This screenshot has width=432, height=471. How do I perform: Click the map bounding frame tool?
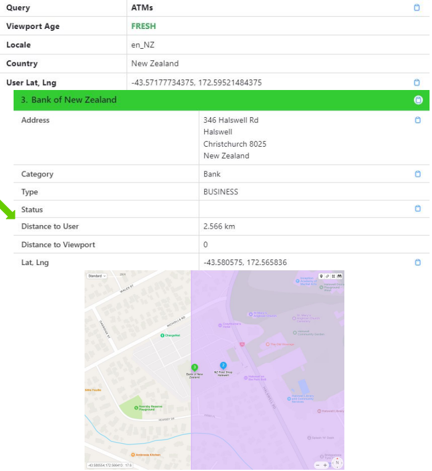pos(333,276)
